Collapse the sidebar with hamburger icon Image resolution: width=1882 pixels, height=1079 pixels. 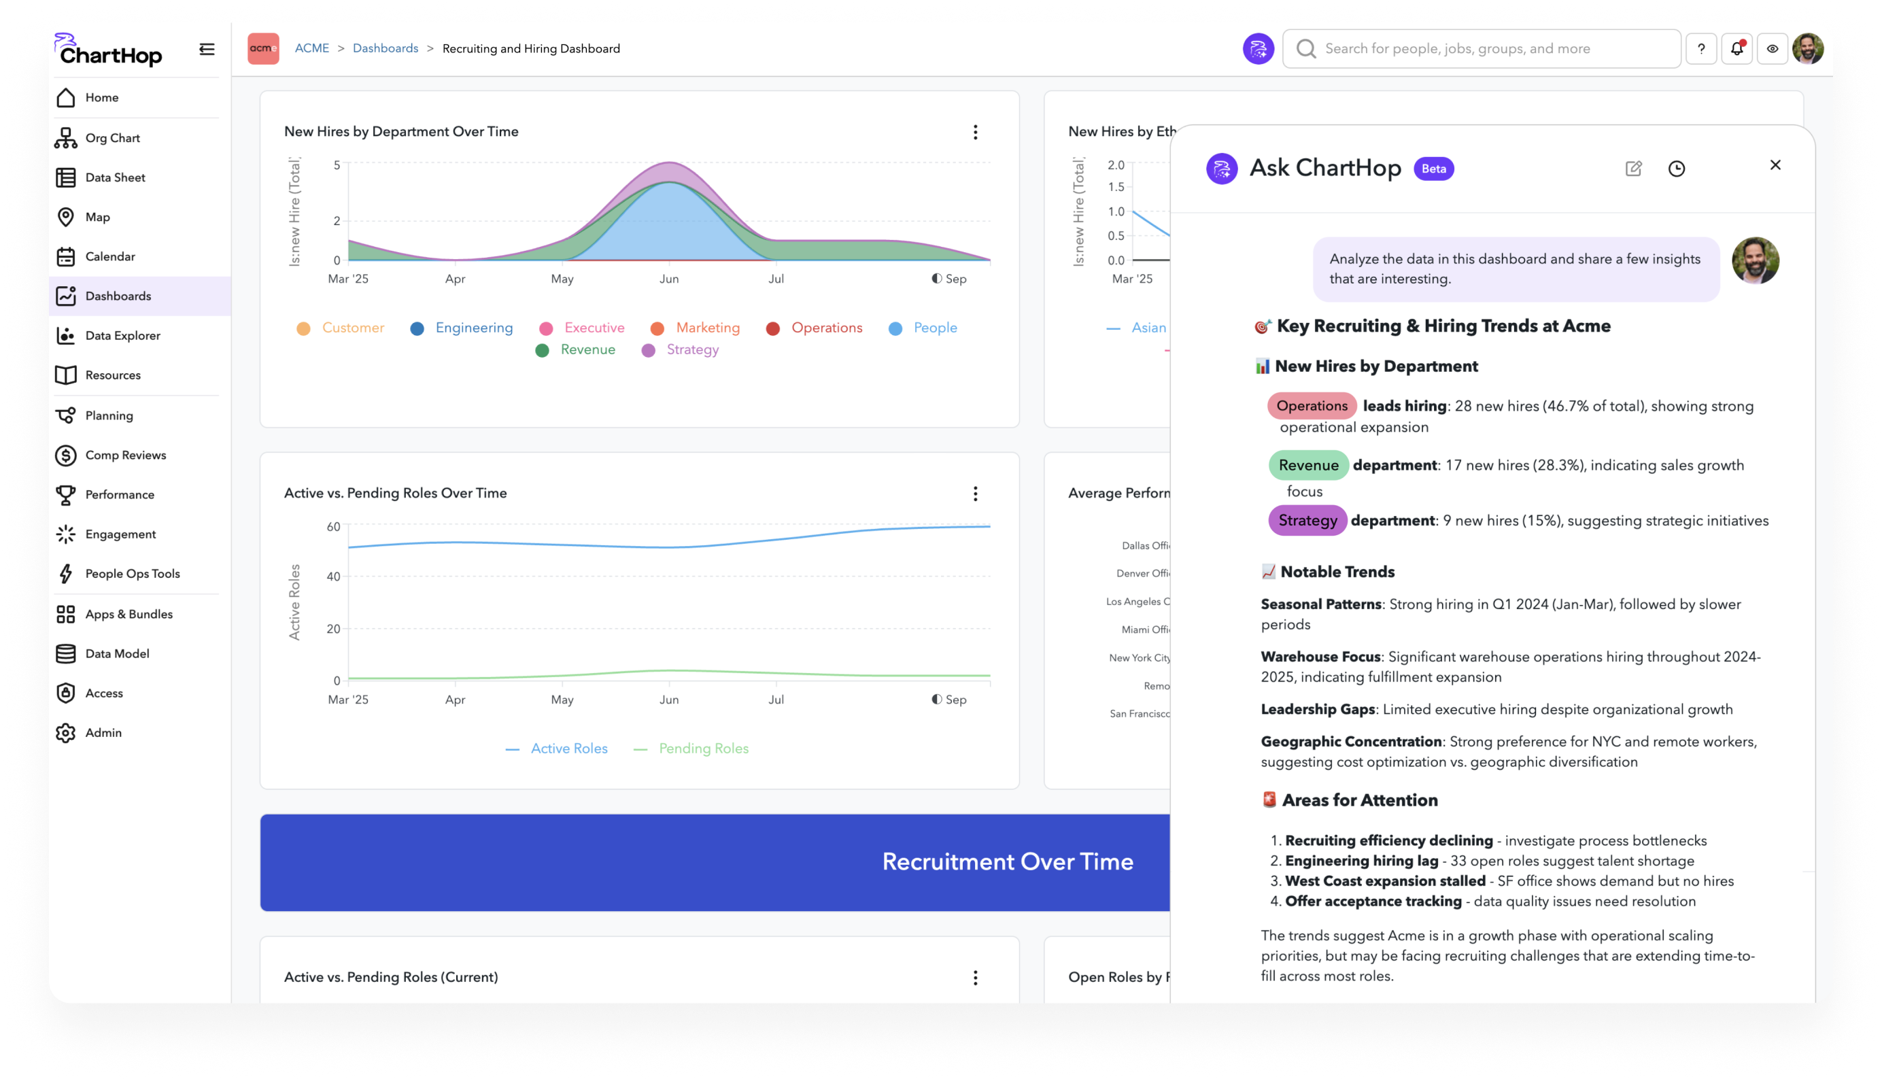tap(207, 49)
